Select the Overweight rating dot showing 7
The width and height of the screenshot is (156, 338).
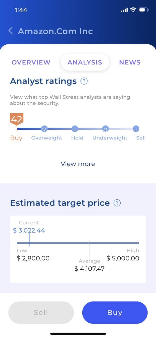click(x=44, y=129)
